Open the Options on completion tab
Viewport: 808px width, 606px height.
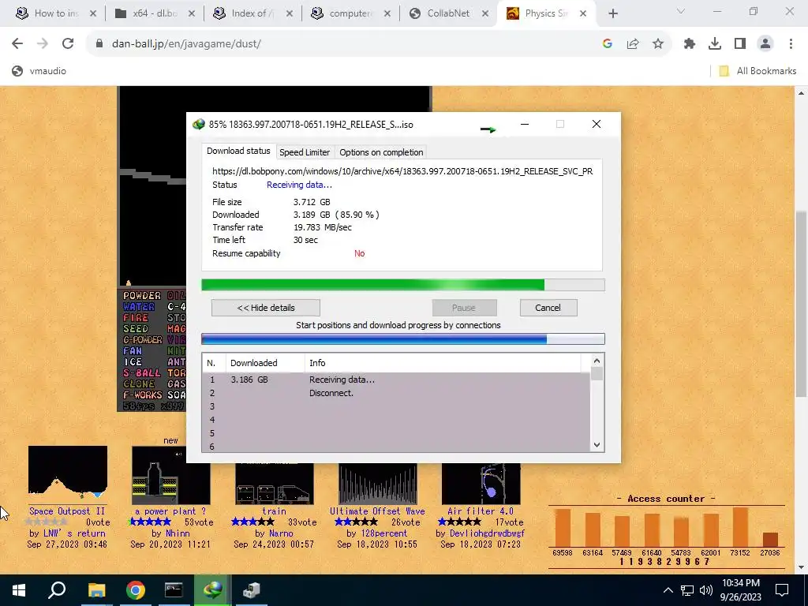pos(381,152)
